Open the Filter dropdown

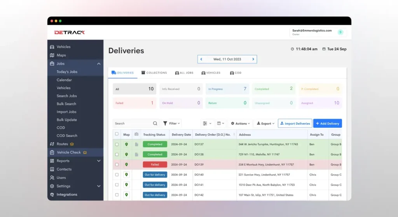pyautogui.click(x=171, y=124)
